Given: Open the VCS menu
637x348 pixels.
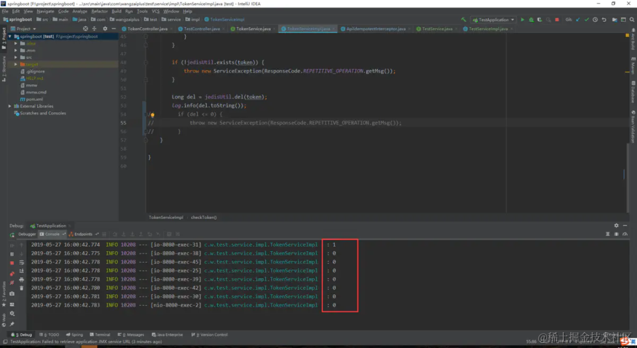Looking at the screenshot, I should 155,11.
